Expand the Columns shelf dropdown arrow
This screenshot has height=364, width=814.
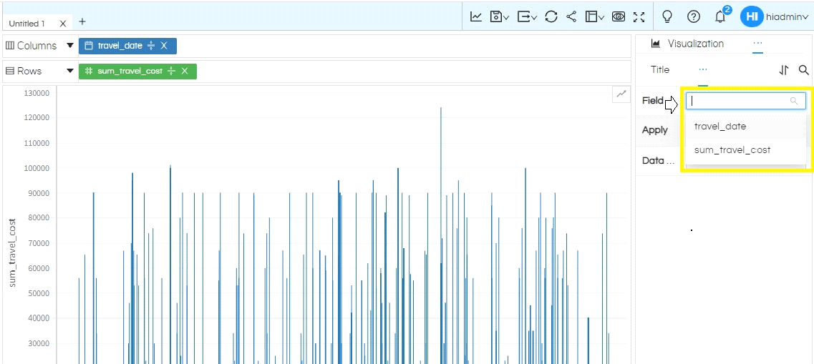70,46
